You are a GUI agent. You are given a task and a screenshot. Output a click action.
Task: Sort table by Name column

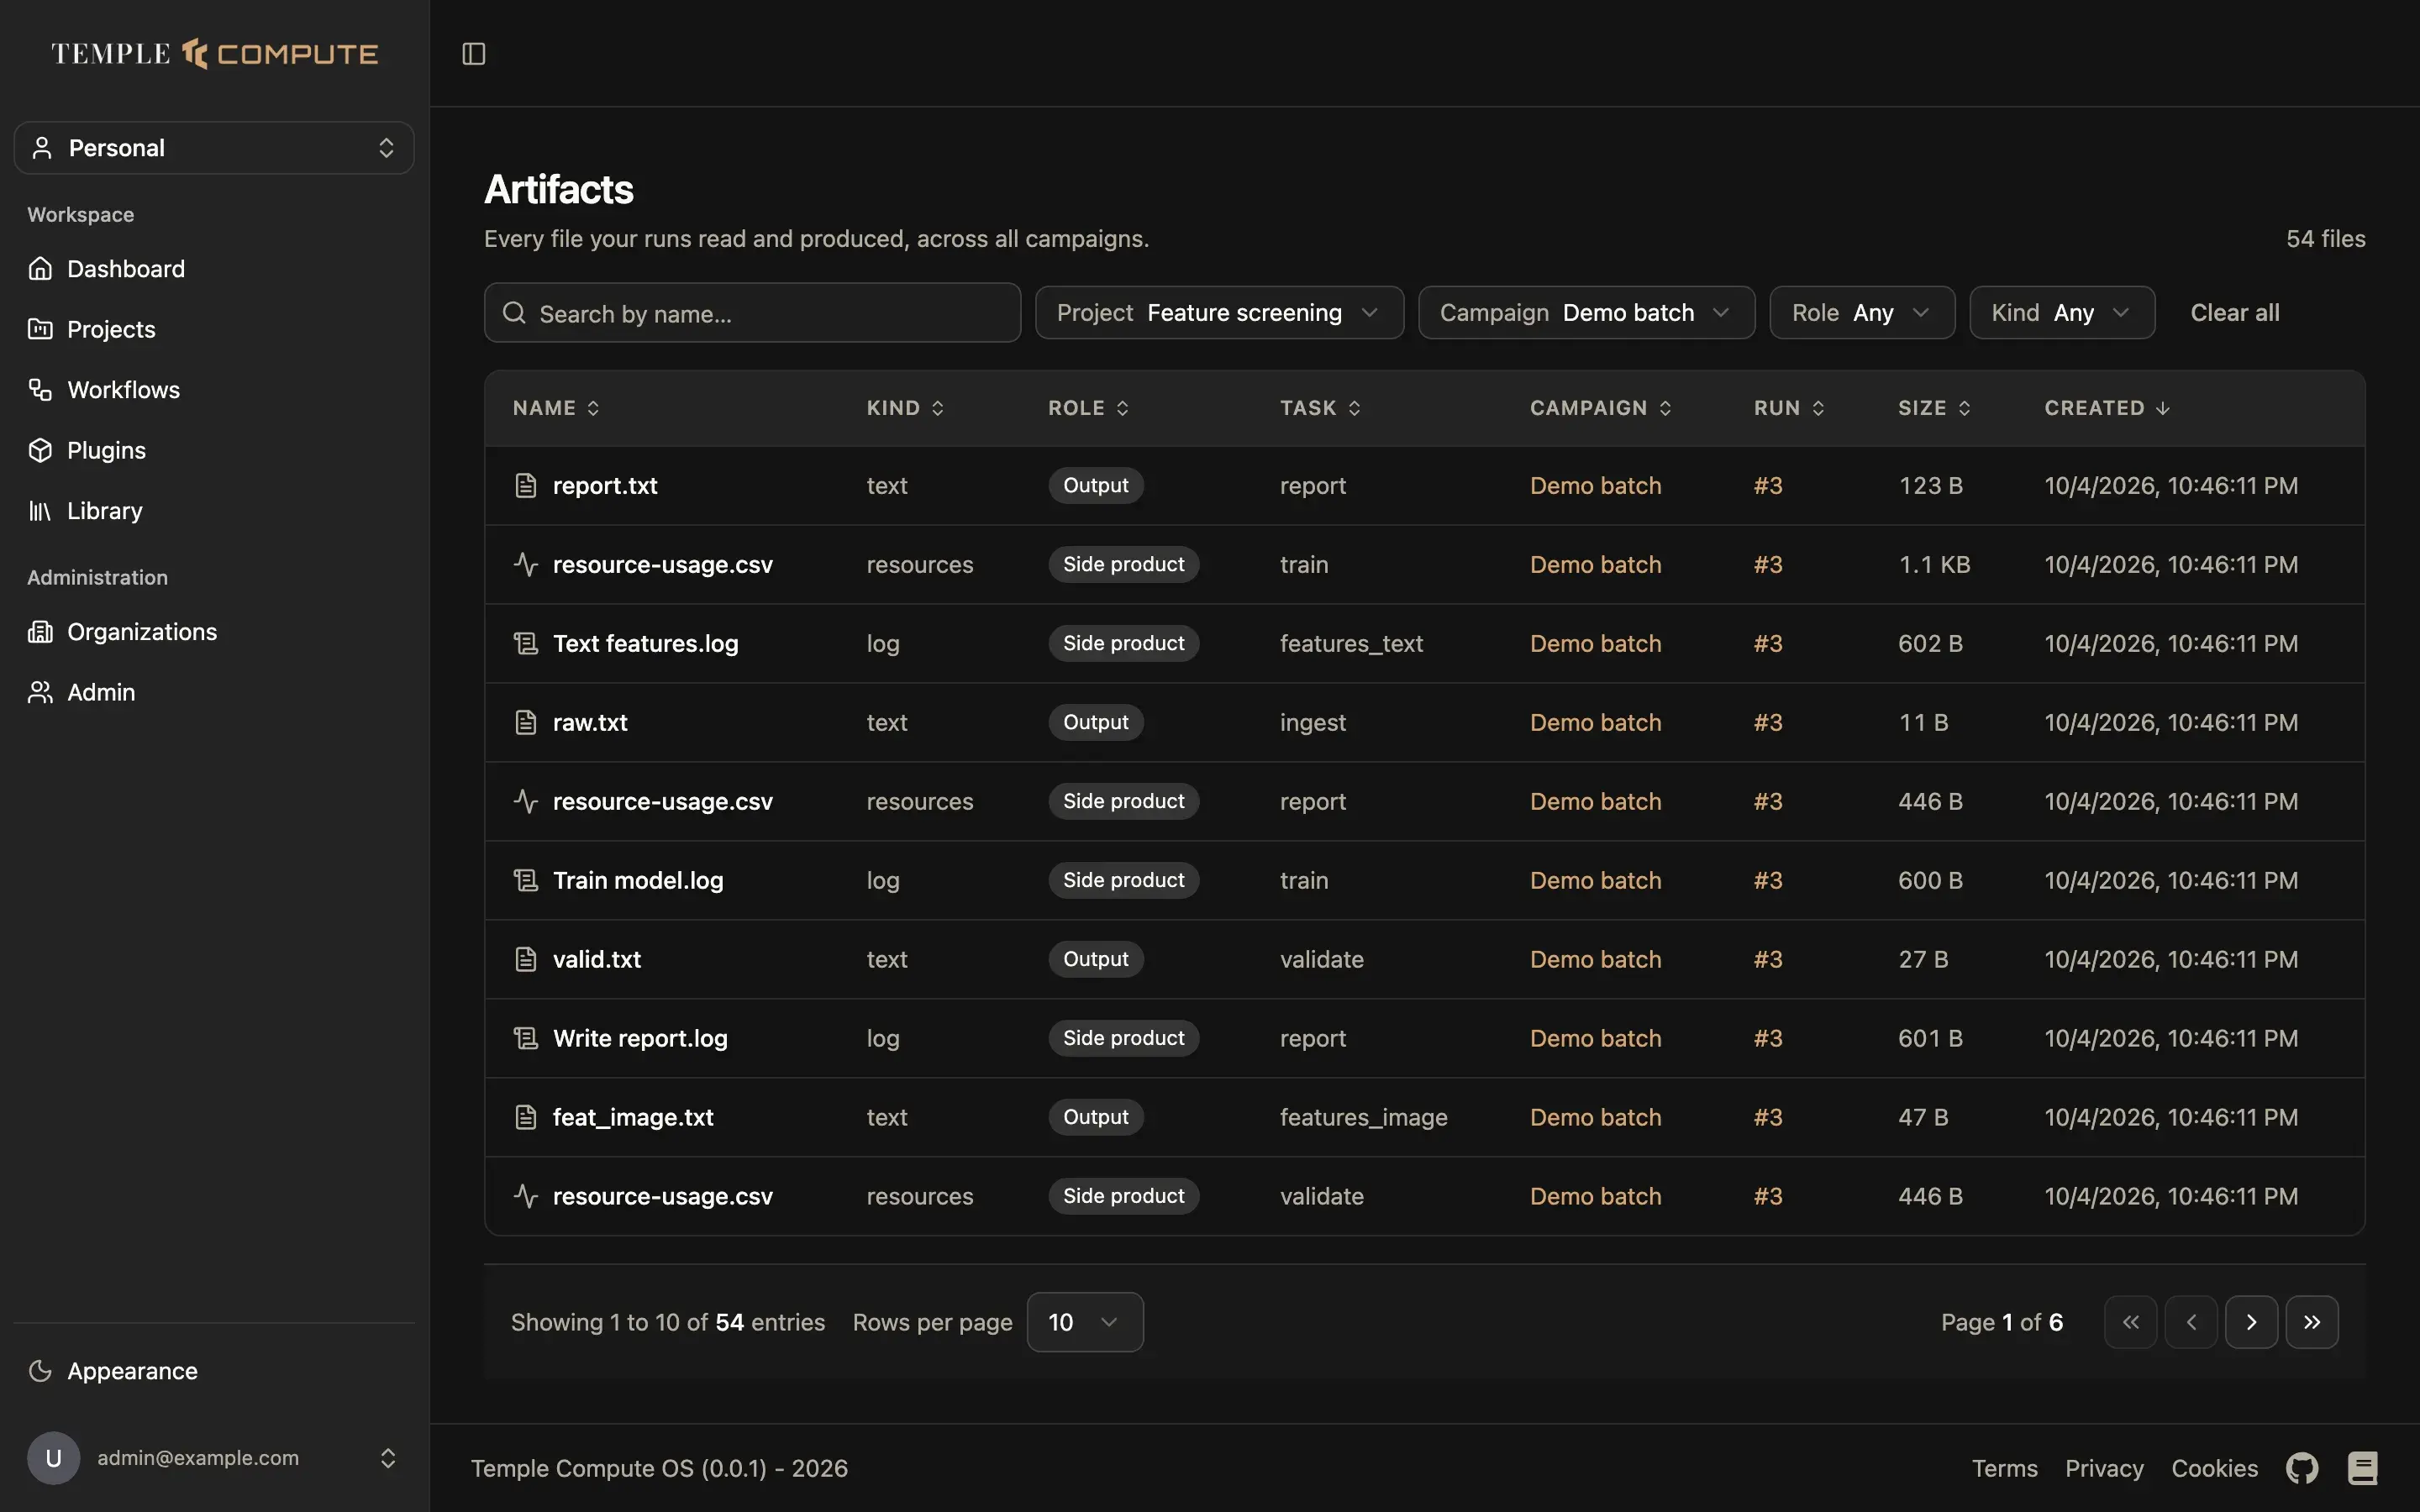click(556, 408)
